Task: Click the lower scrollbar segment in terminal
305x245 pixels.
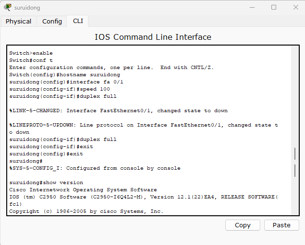Action: 295,171
